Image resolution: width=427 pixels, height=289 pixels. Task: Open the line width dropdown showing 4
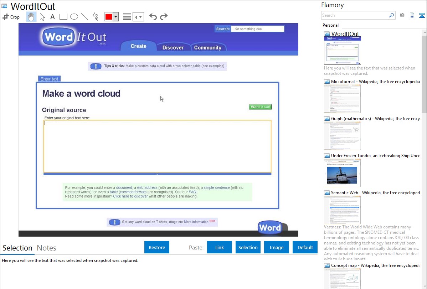click(138, 17)
